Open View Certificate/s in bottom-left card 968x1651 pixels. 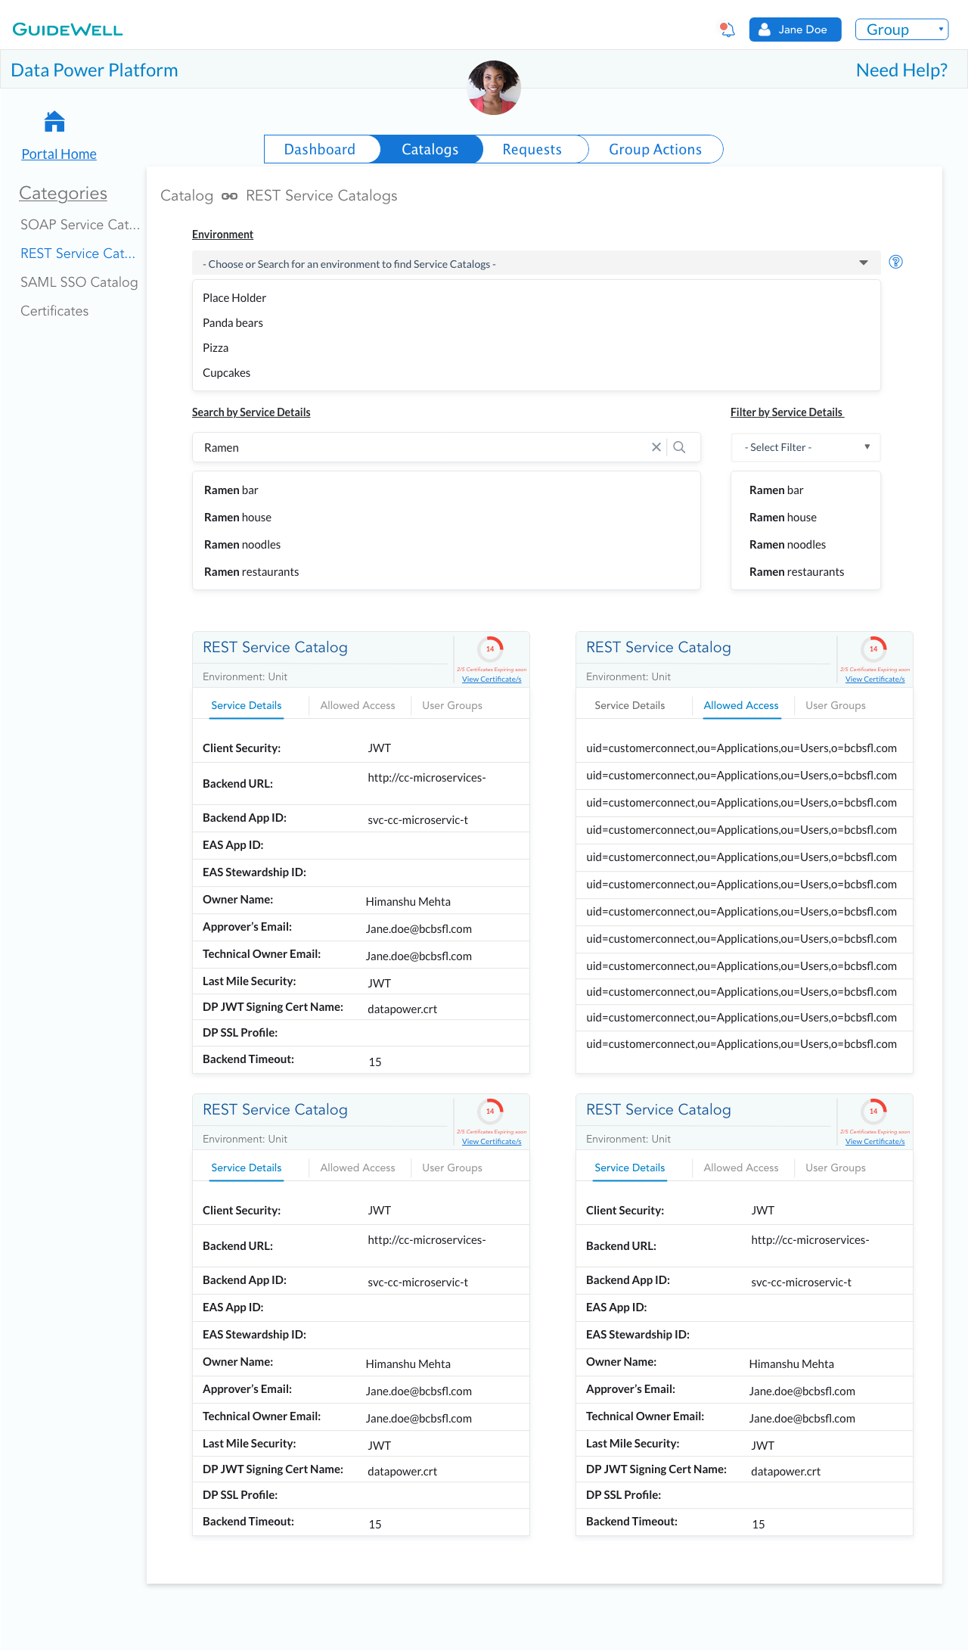pyautogui.click(x=492, y=1142)
